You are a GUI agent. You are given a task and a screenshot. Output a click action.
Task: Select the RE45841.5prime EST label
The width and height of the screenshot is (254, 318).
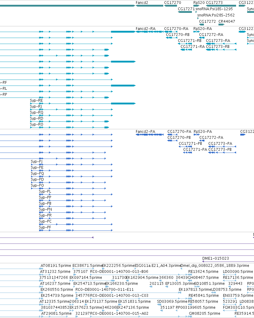(203, 296)
